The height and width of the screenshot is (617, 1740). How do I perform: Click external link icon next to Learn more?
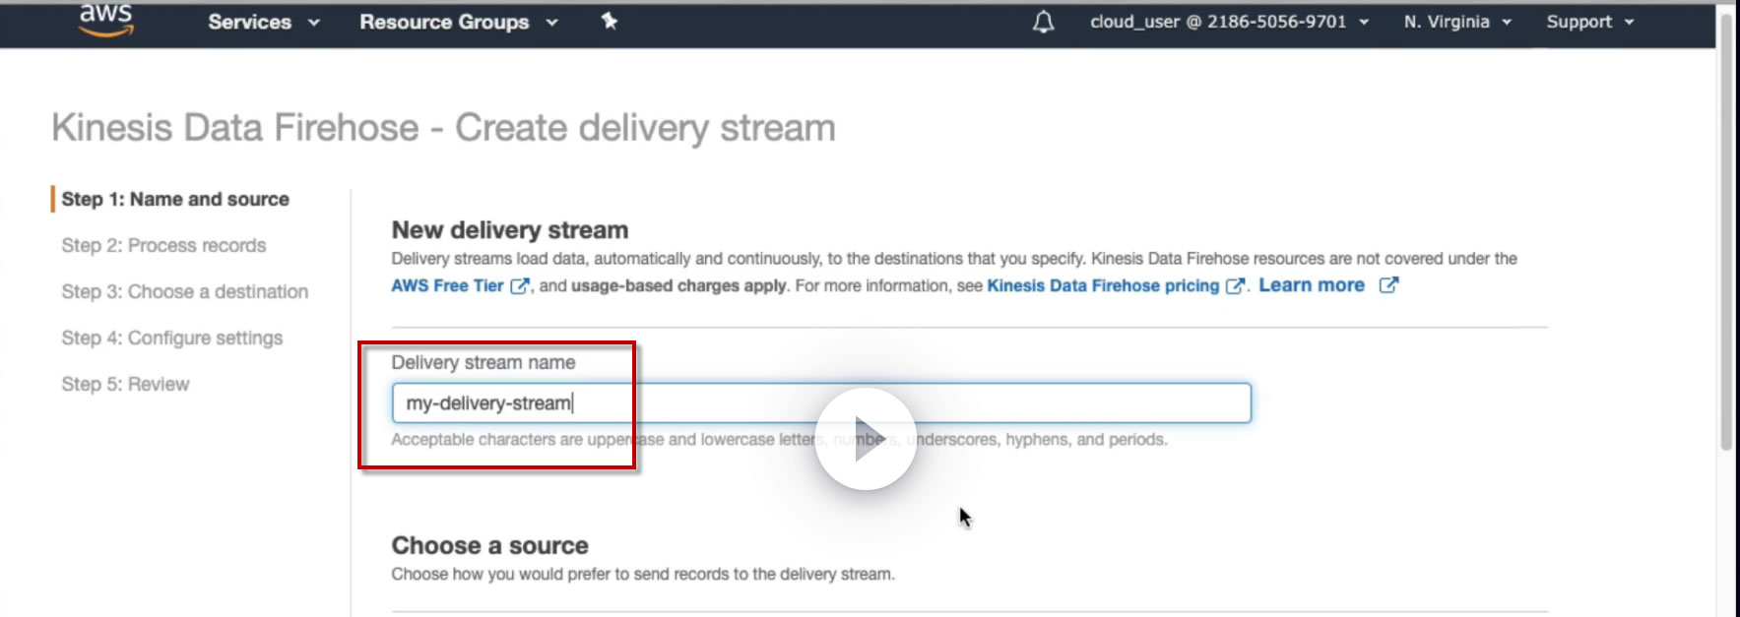pyautogui.click(x=1388, y=285)
